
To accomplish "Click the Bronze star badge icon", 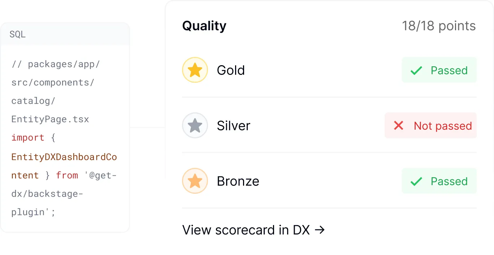I will point(195,181).
